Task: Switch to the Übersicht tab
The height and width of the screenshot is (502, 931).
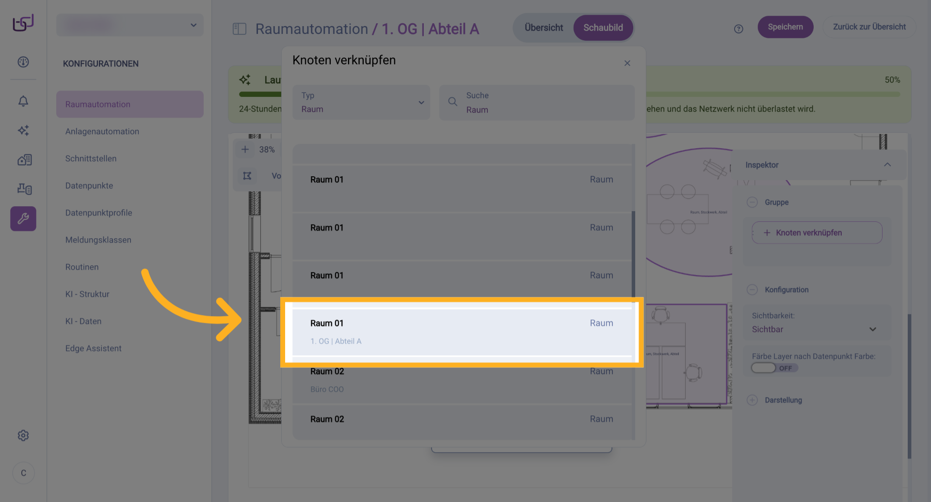Action: point(544,28)
